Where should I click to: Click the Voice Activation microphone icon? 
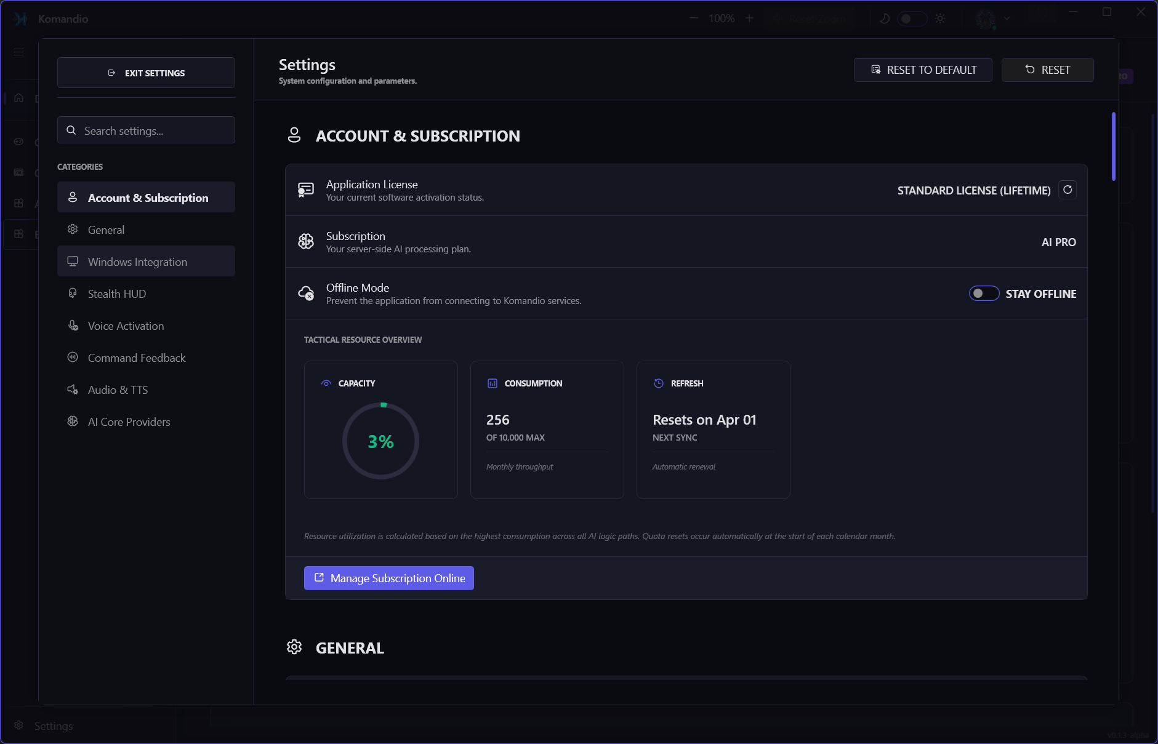[x=73, y=326]
